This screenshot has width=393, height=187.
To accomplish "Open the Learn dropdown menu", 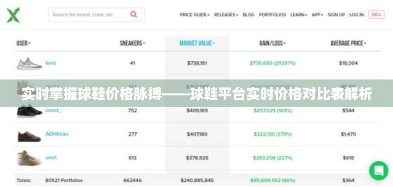I will 299,15.
